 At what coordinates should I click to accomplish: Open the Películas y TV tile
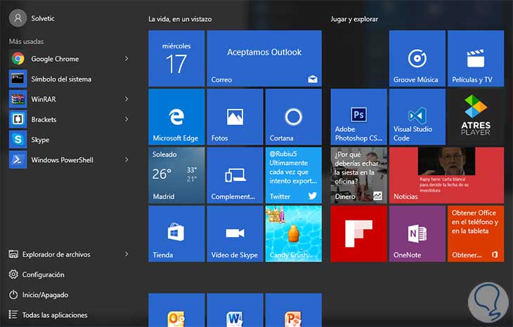(476, 58)
